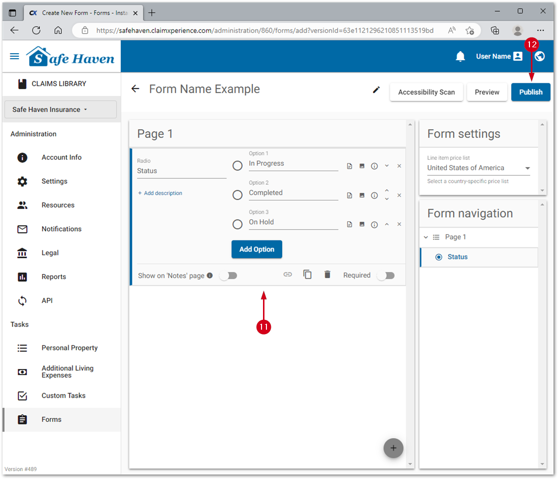Click the Add Option button
The image size is (558, 479).
(x=257, y=249)
